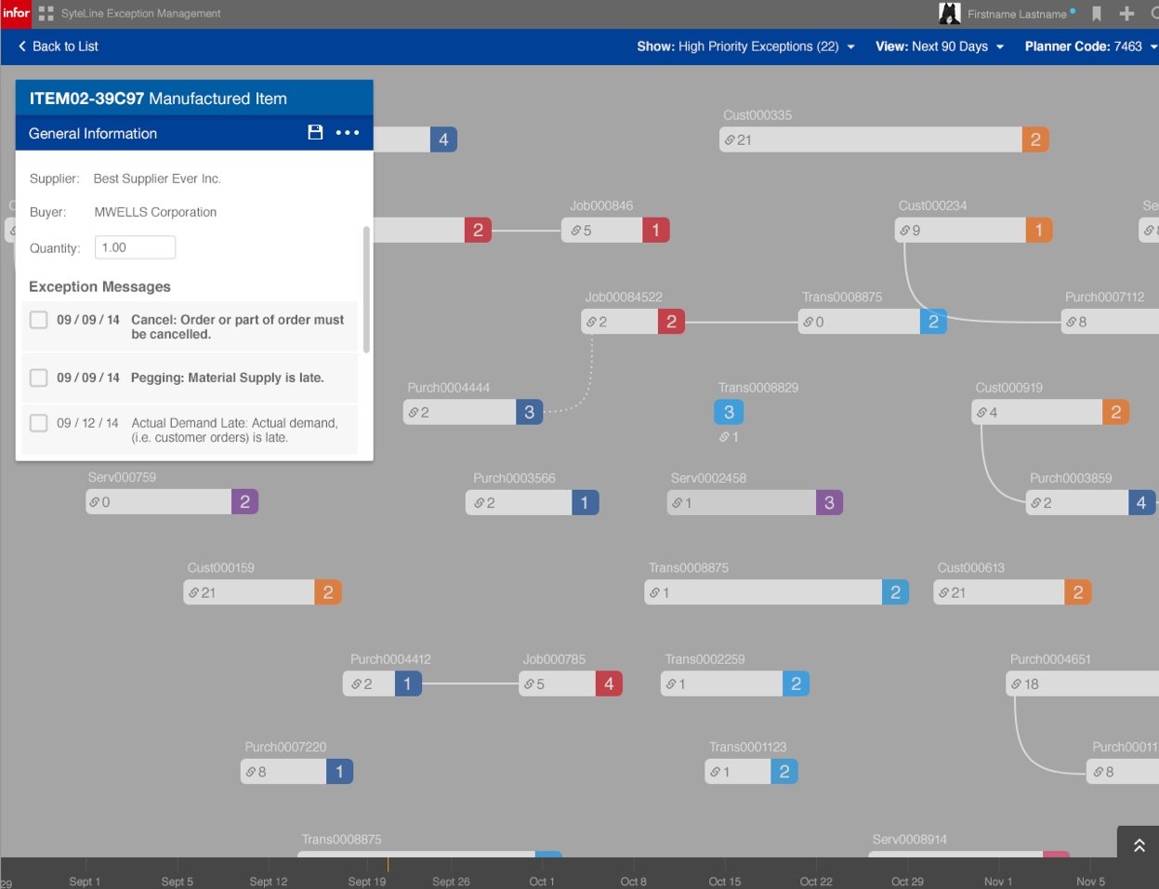Click orange badge 2 on Cust000919
The width and height of the screenshot is (1159, 889).
[x=1116, y=412]
